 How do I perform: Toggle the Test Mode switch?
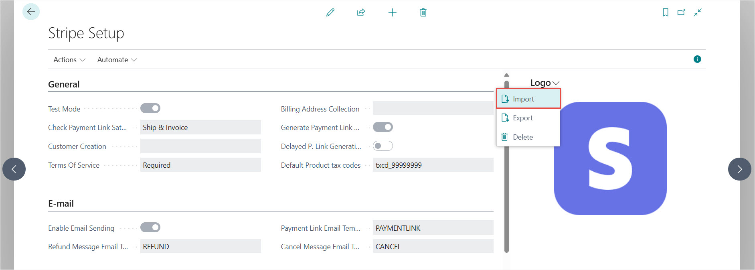click(x=150, y=108)
